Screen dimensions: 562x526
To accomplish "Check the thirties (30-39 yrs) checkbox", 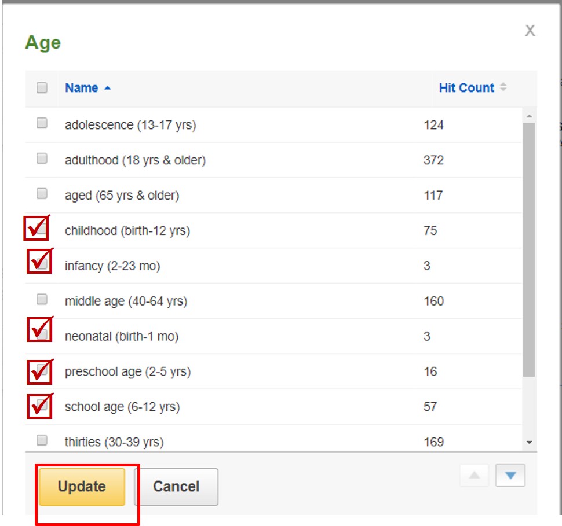I will click(42, 440).
